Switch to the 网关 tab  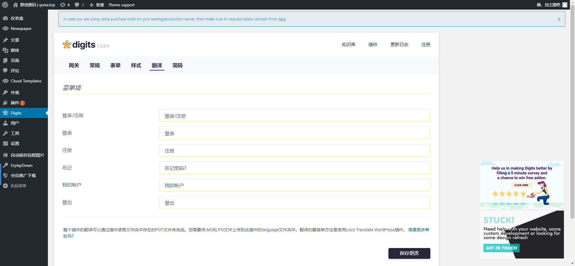[x=74, y=65]
